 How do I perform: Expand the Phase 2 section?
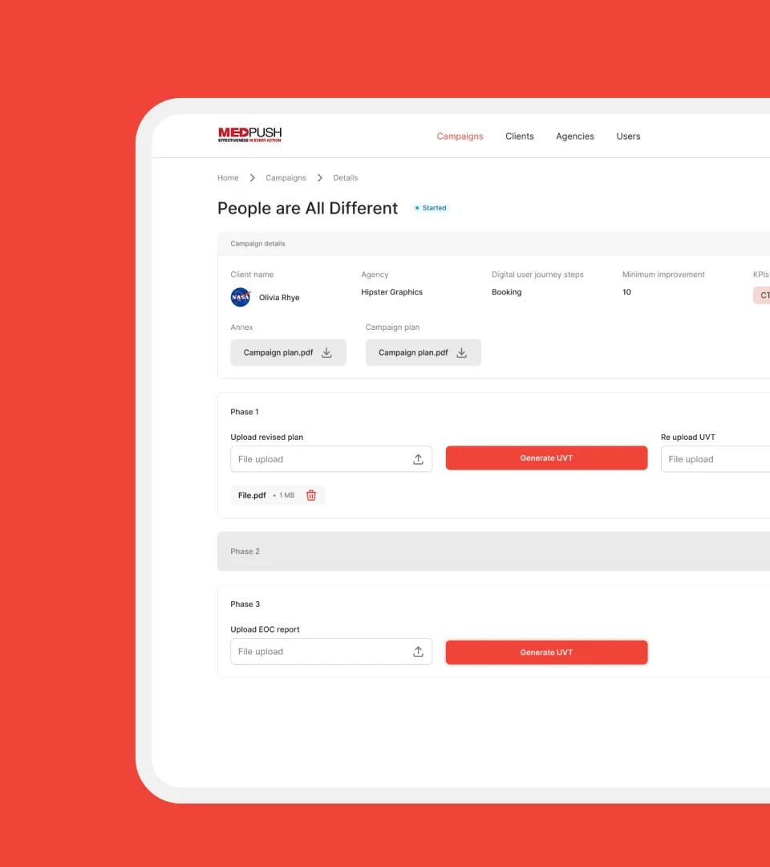(x=493, y=552)
